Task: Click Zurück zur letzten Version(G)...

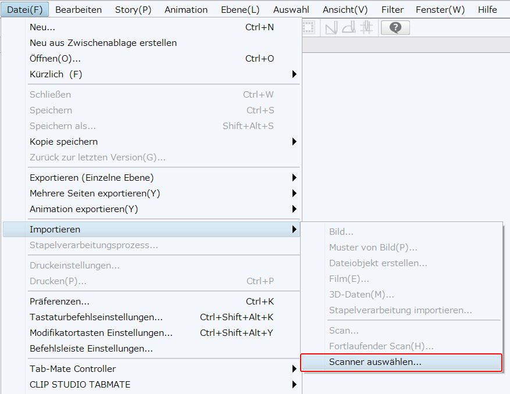Action: [x=151, y=157]
